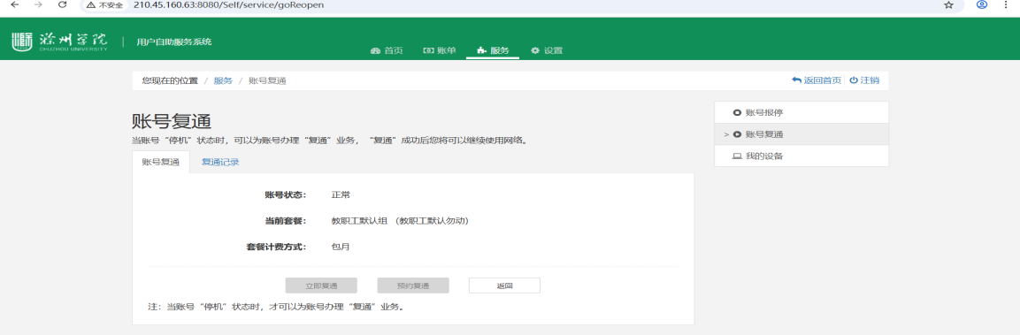Viewport: 1020px width, 335px height.
Task: Click the 不安全 security warning indicator
Action: pyautogui.click(x=104, y=4)
